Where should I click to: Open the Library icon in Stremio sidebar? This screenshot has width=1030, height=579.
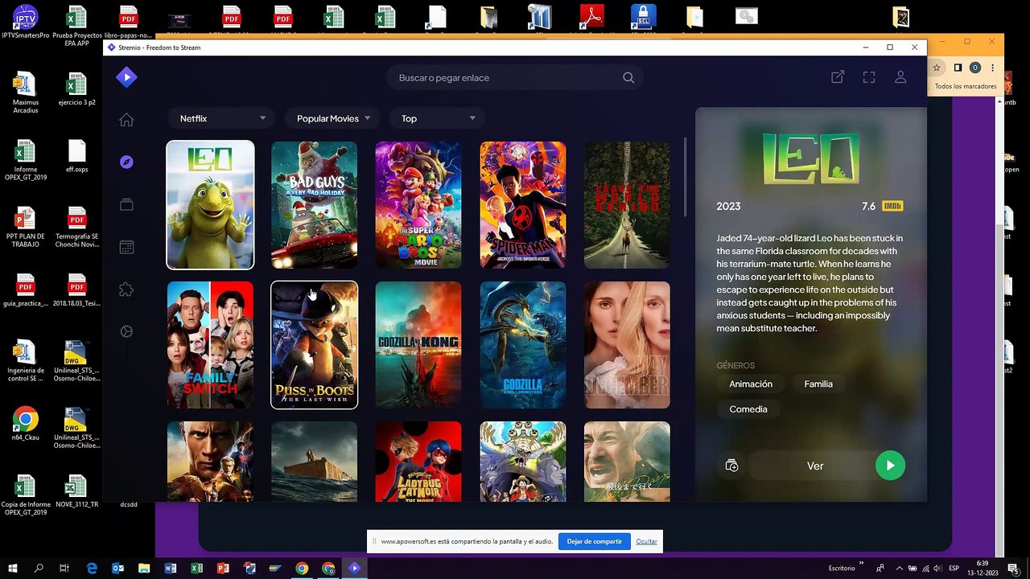coord(126,204)
